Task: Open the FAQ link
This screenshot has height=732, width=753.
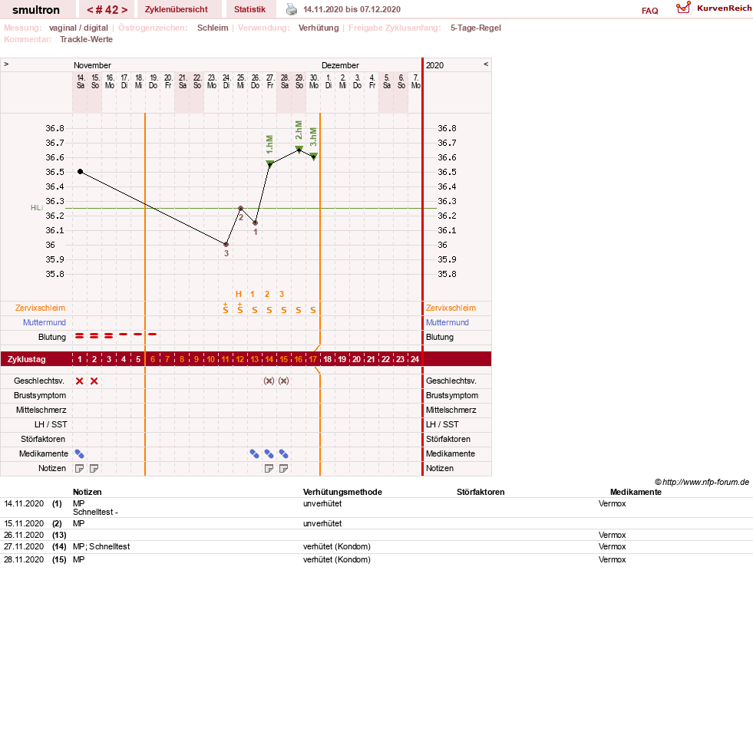Action: click(x=649, y=11)
